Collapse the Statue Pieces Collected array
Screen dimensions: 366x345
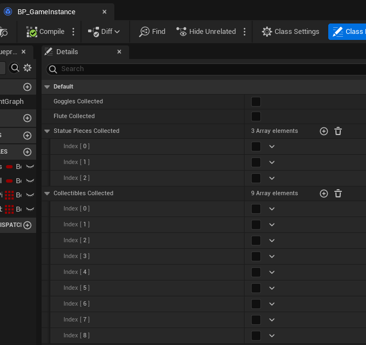click(47, 131)
